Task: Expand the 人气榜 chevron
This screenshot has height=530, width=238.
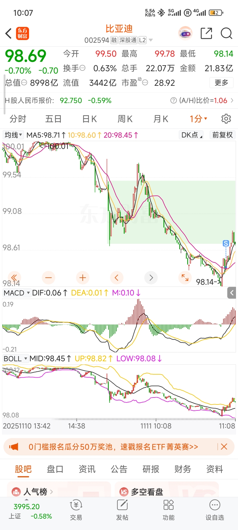Action: [x=52, y=492]
